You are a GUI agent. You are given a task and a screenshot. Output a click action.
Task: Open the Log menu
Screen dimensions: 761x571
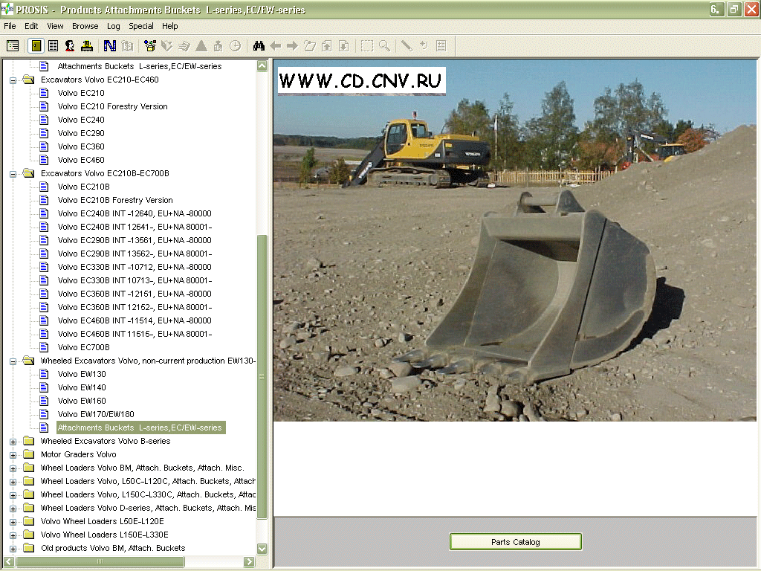pyautogui.click(x=113, y=26)
